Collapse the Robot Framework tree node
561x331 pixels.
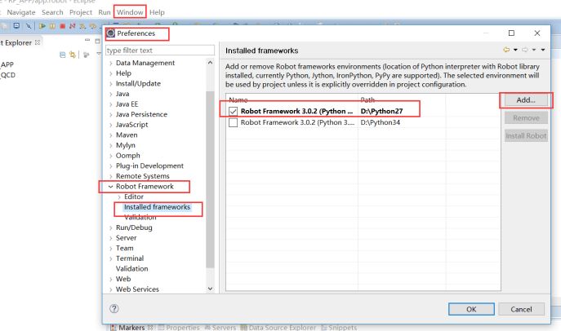click(110, 187)
